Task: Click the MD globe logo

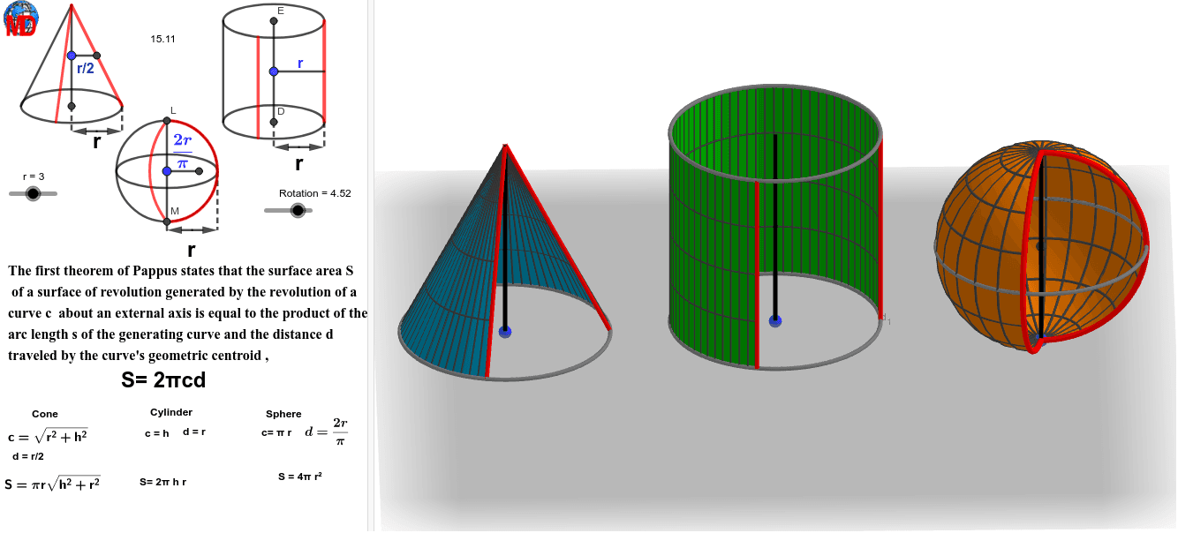Action: 21,19
